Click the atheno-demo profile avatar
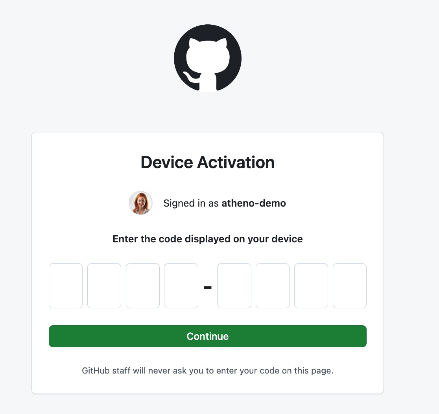Viewport: 439px width, 414px height. 140,203
